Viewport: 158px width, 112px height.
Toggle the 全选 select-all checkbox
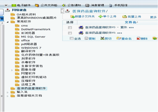coord(71,38)
